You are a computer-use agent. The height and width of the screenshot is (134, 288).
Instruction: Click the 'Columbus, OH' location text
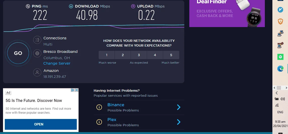click(x=57, y=58)
